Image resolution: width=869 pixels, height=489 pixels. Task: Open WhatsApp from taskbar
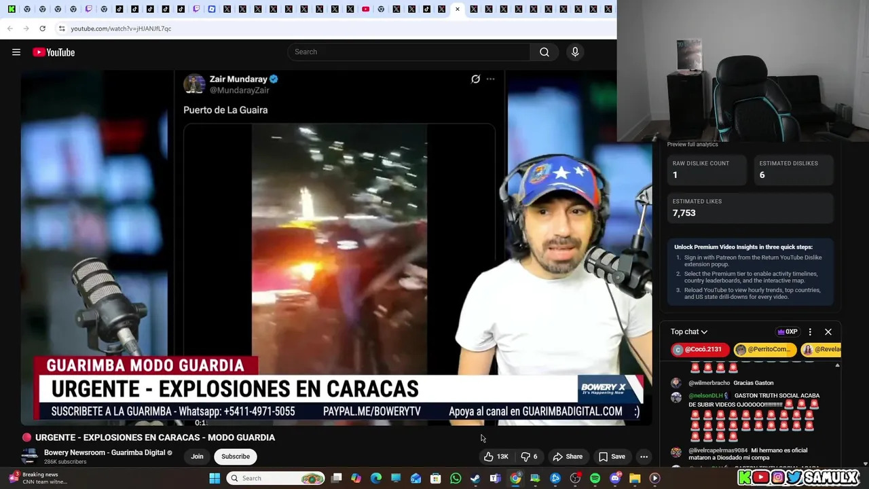coord(456,478)
